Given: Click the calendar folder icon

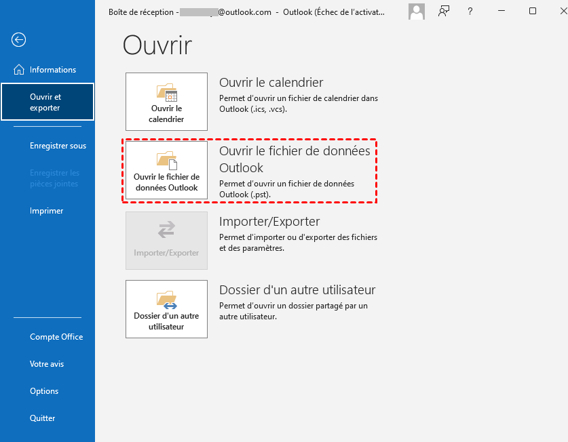Looking at the screenshot, I should pos(167,93).
